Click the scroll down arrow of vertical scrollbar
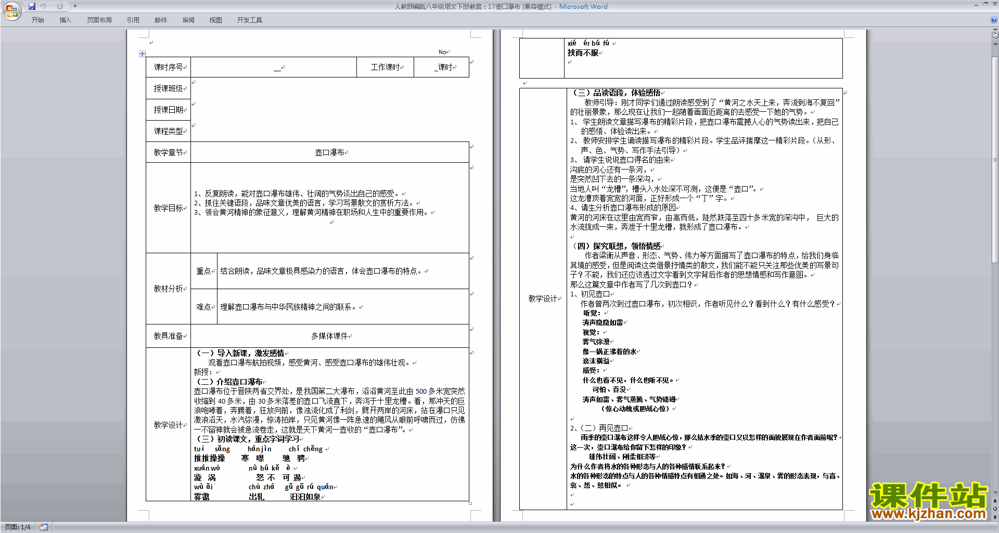 pos(995,492)
